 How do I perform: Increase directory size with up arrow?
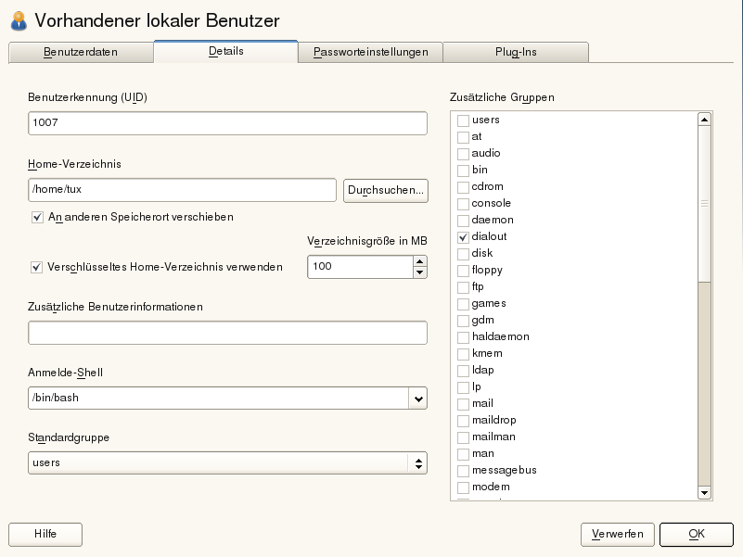(x=419, y=261)
